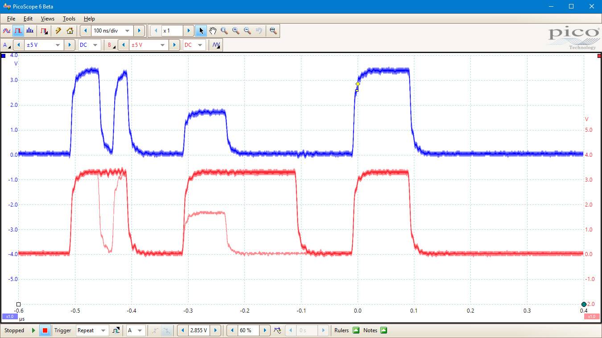
Task: Expand the 100 ns/div timebase dropdown
Action: [x=128, y=31]
